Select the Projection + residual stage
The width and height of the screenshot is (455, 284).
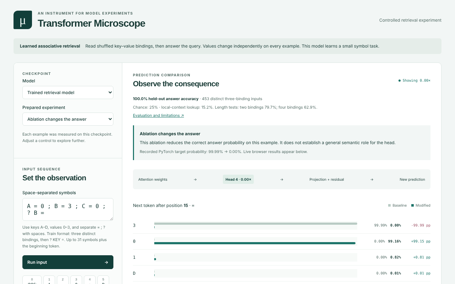327,180
